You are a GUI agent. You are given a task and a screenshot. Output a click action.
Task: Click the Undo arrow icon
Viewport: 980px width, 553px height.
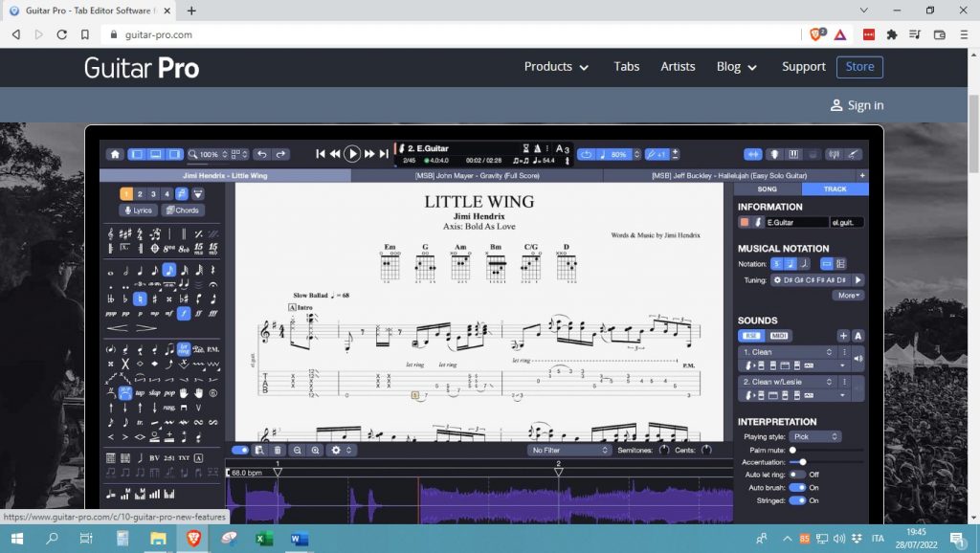tap(261, 154)
